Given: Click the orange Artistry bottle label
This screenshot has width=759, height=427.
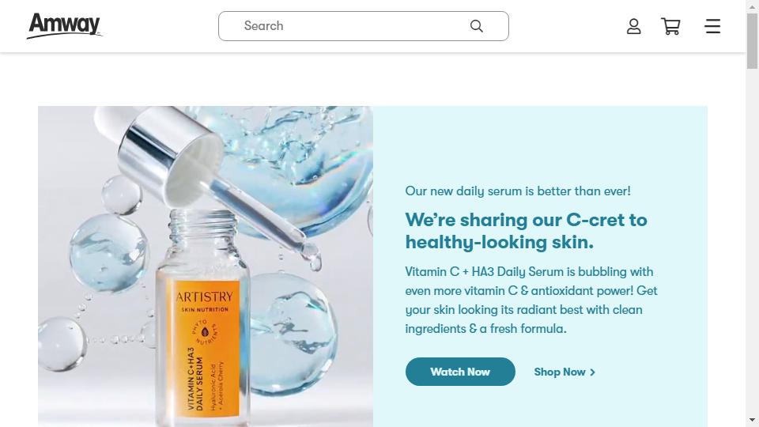Looking at the screenshot, I should tap(206, 348).
